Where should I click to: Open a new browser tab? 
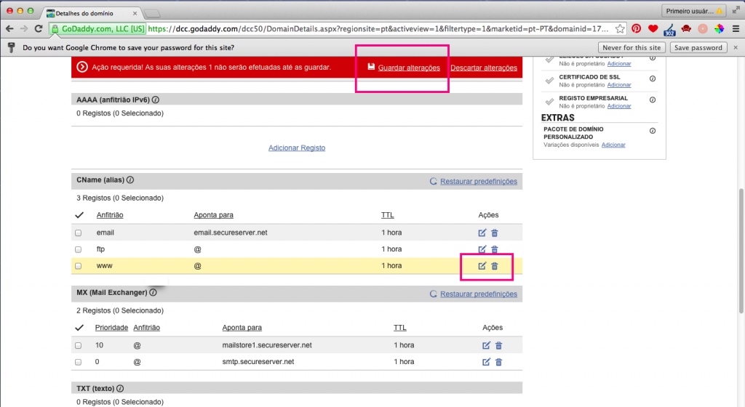pos(152,13)
